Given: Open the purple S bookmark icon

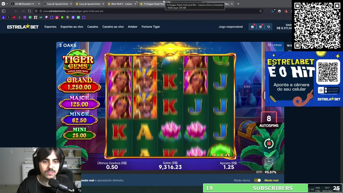Looking at the screenshot, I should tap(73, 17).
